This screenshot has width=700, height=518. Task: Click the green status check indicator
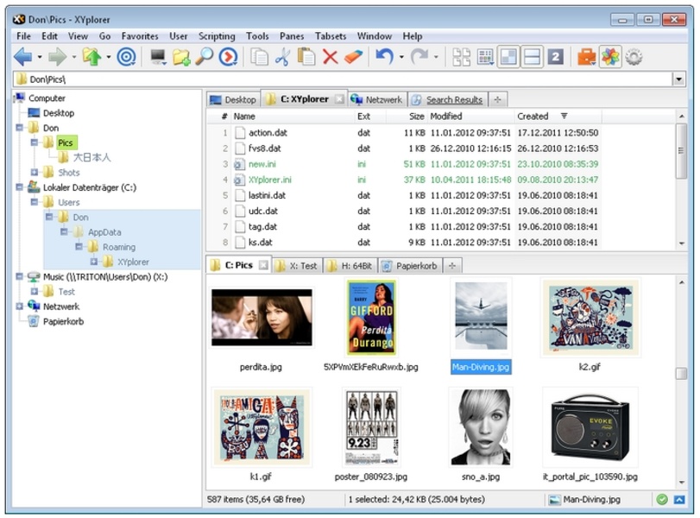click(x=662, y=499)
